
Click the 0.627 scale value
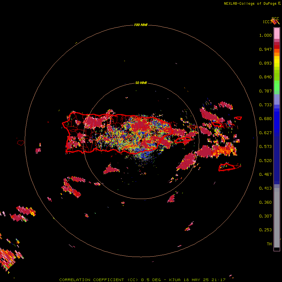point(265,133)
